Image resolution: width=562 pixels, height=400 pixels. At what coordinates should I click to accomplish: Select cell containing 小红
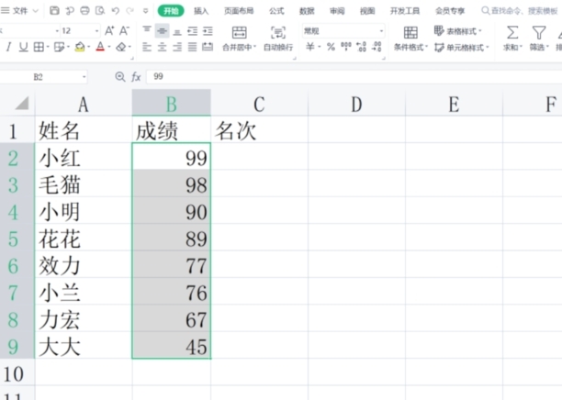tap(84, 157)
